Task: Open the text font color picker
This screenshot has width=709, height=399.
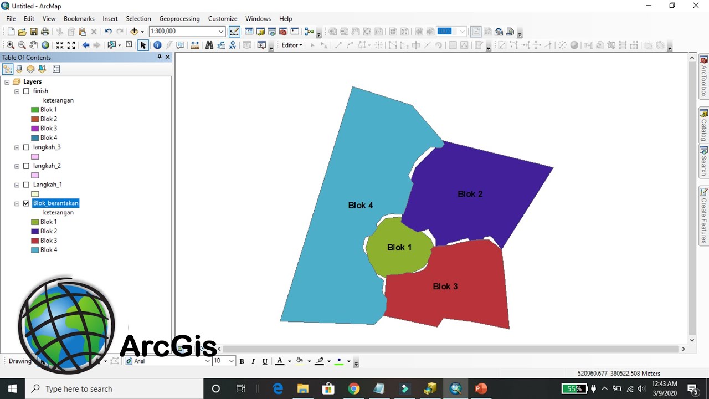Action: click(x=280, y=361)
